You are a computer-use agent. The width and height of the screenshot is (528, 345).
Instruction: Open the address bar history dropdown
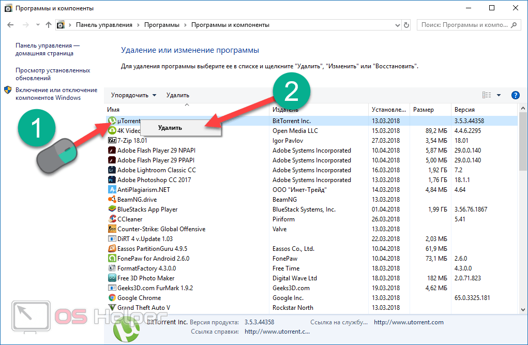[397, 25]
